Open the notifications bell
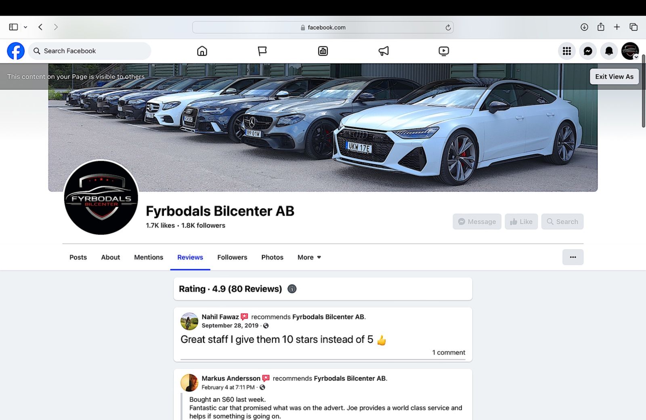Screen dimensions: 646x420 pyautogui.click(x=609, y=51)
